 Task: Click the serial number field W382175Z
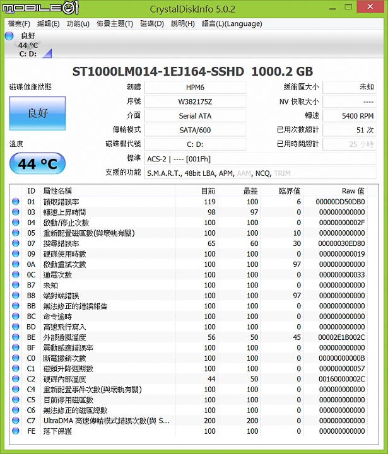click(195, 102)
